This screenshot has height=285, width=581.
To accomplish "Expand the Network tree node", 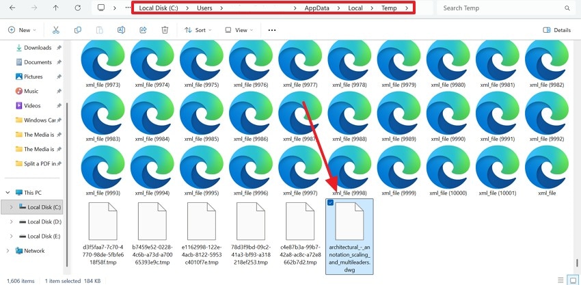I will (x=8, y=251).
